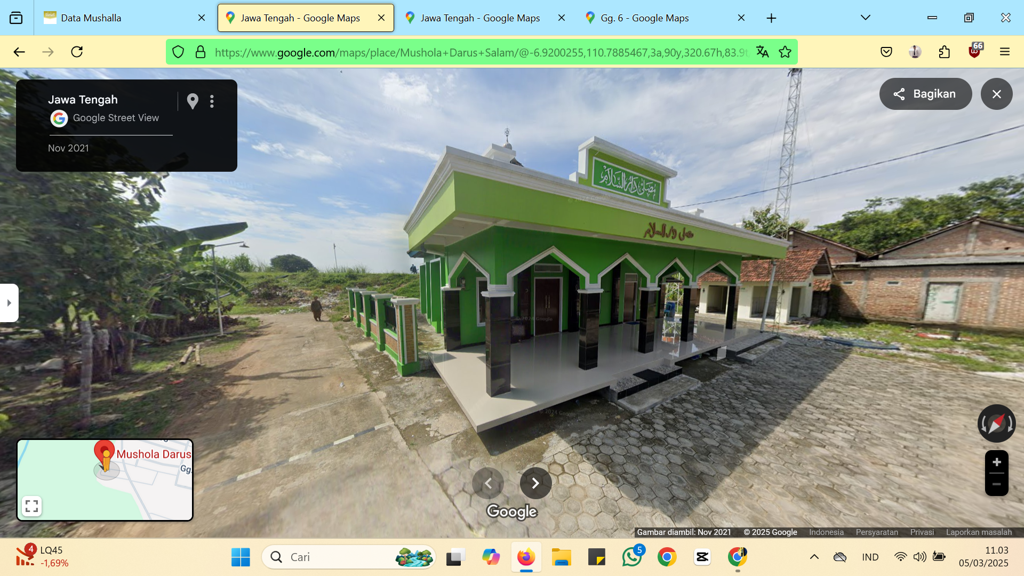The height and width of the screenshot is (576, 1024).
Task: Click the Laporkan masalah link
Action: coord(979,532)
